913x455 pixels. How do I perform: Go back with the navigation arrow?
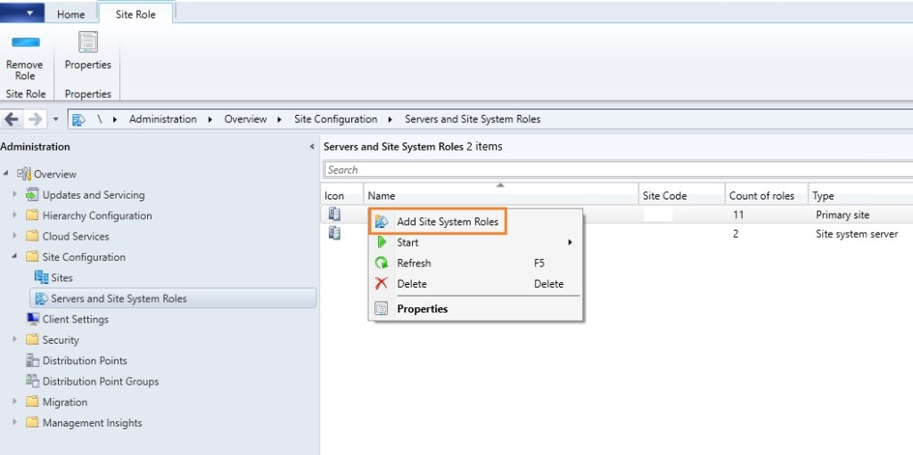pos(11,119)
